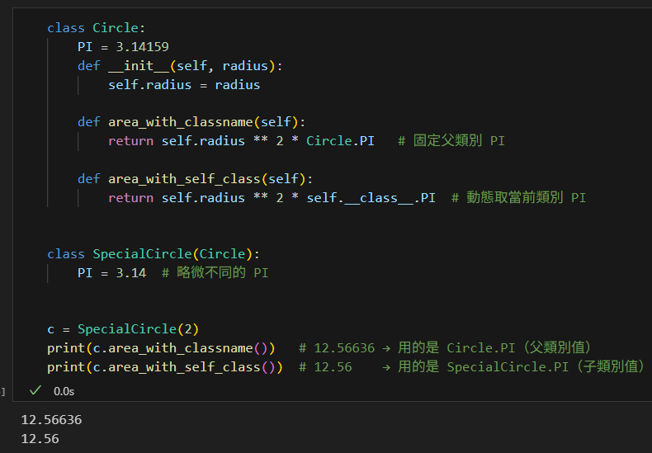Click the comment containing 'SpecialCircle.PI (子類別值)'
Screen dimensions: 652x453
click(x=472, y=367)
